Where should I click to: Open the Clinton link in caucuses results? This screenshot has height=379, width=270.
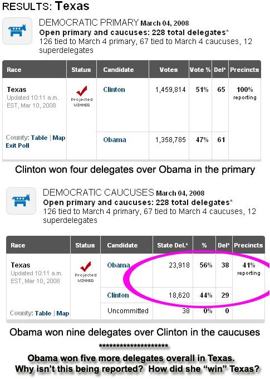pos(118,295)
